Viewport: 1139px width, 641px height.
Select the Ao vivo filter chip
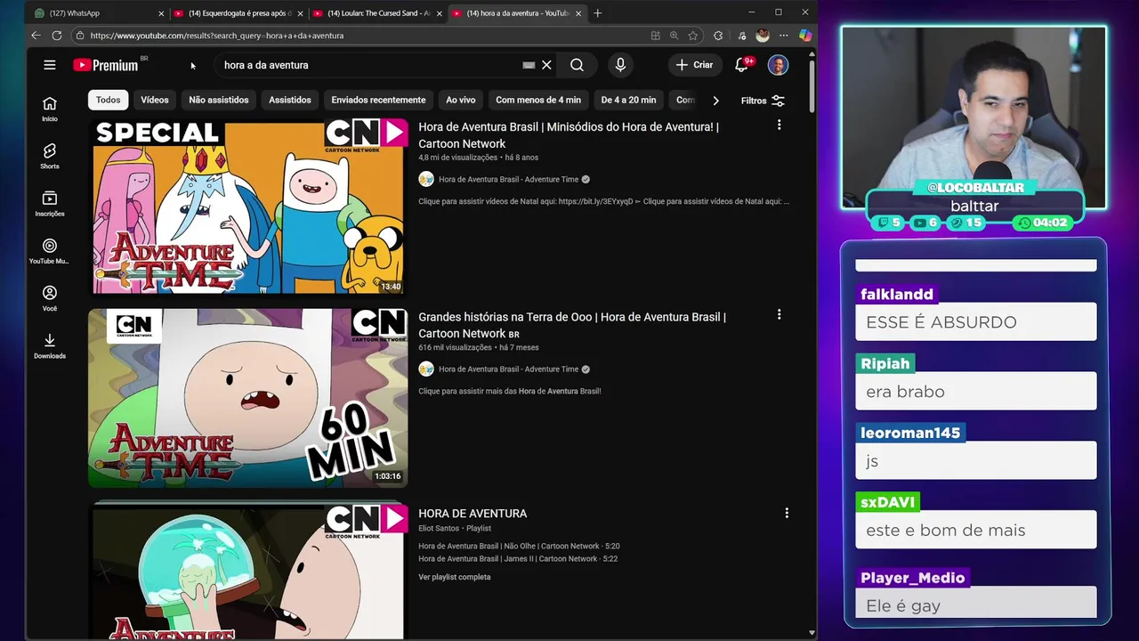pos(461,100)
